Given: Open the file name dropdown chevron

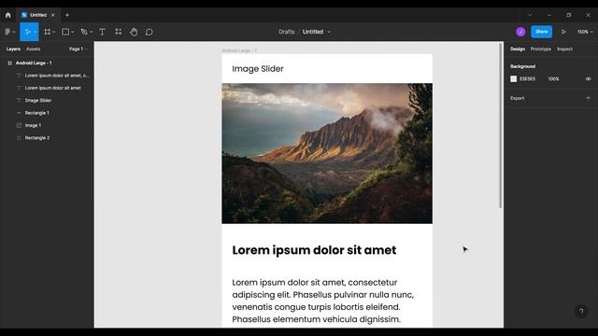Looking at the screenshot, I should pos(329,32).
